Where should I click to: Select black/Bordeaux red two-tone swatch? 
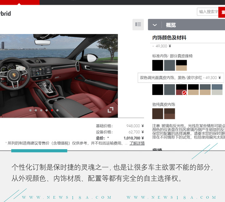[181, 90]
